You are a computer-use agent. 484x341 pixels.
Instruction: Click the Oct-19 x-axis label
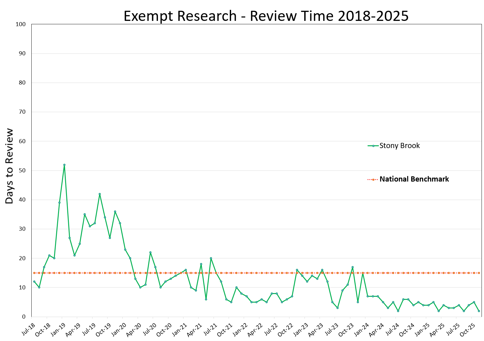pyautogui.click(x=104, y=329)
